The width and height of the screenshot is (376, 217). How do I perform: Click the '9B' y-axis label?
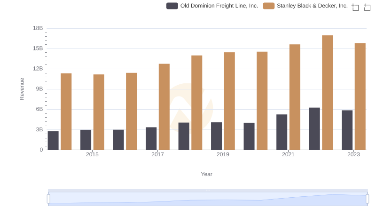click(x=39, y=89)
